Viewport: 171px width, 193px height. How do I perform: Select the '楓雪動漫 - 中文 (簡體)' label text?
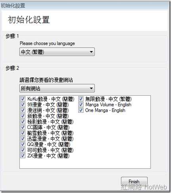(x=50, y=133)
